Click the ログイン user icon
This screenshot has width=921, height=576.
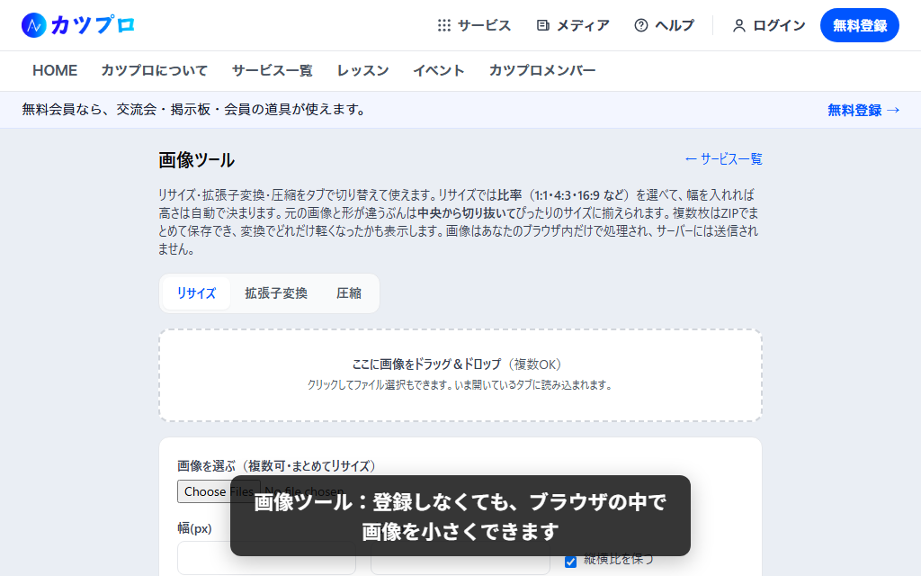coord(739,25)
